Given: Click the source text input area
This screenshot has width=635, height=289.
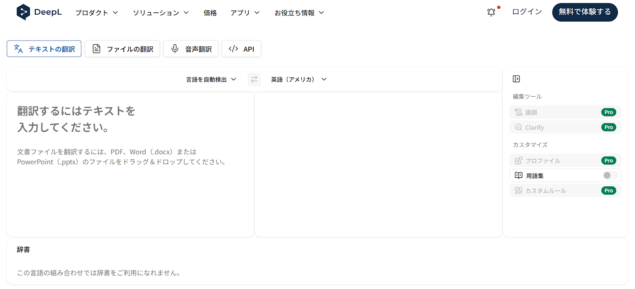Looking at the screenshot, I should 130,190.
